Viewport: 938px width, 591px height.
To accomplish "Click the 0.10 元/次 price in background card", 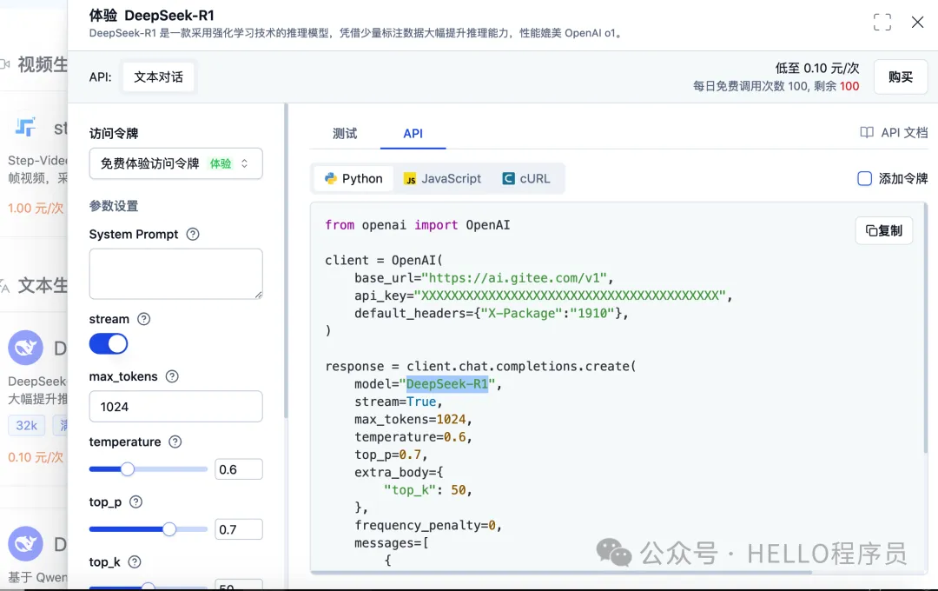I will [36, 457].
